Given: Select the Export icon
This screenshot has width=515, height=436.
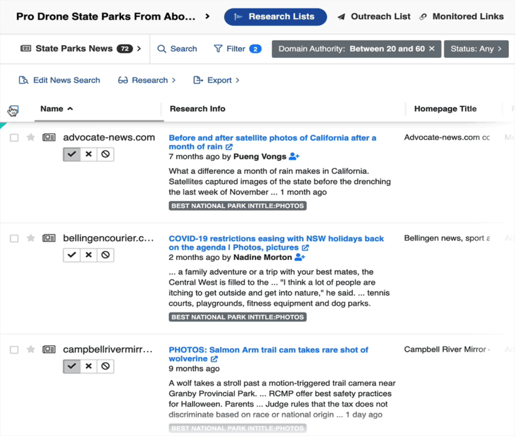Looking at the screenshot, I should [197, 80].
